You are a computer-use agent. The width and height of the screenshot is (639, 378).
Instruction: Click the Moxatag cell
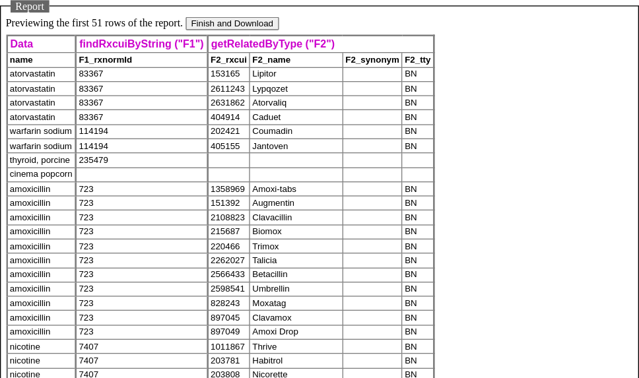pyautogui.click(x=296, y=303)
